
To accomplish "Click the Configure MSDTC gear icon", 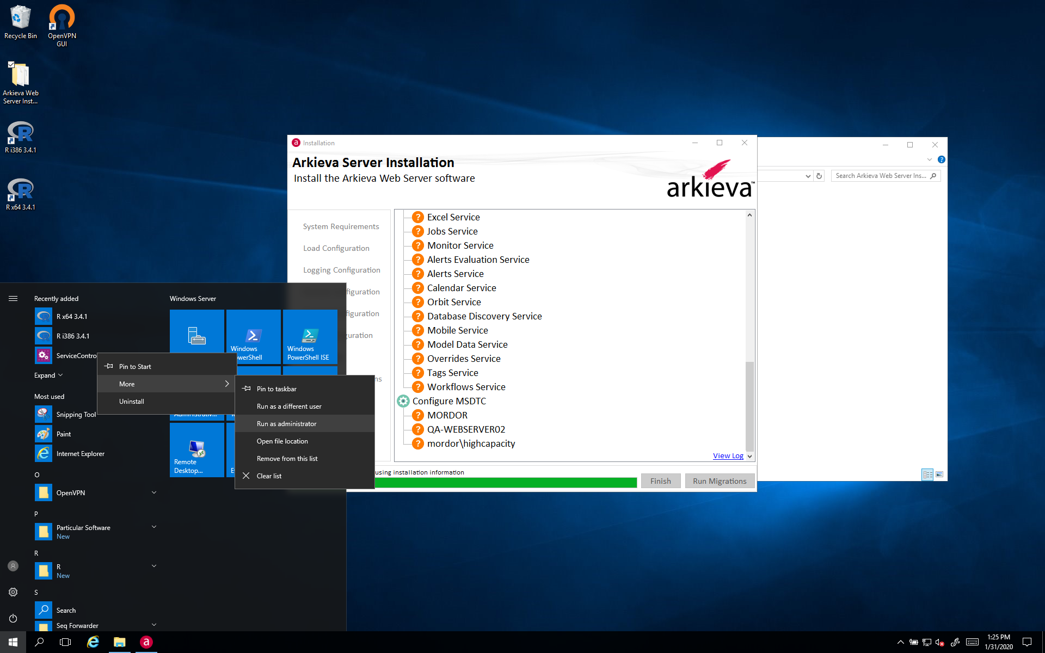I will (x=403, y=401).
